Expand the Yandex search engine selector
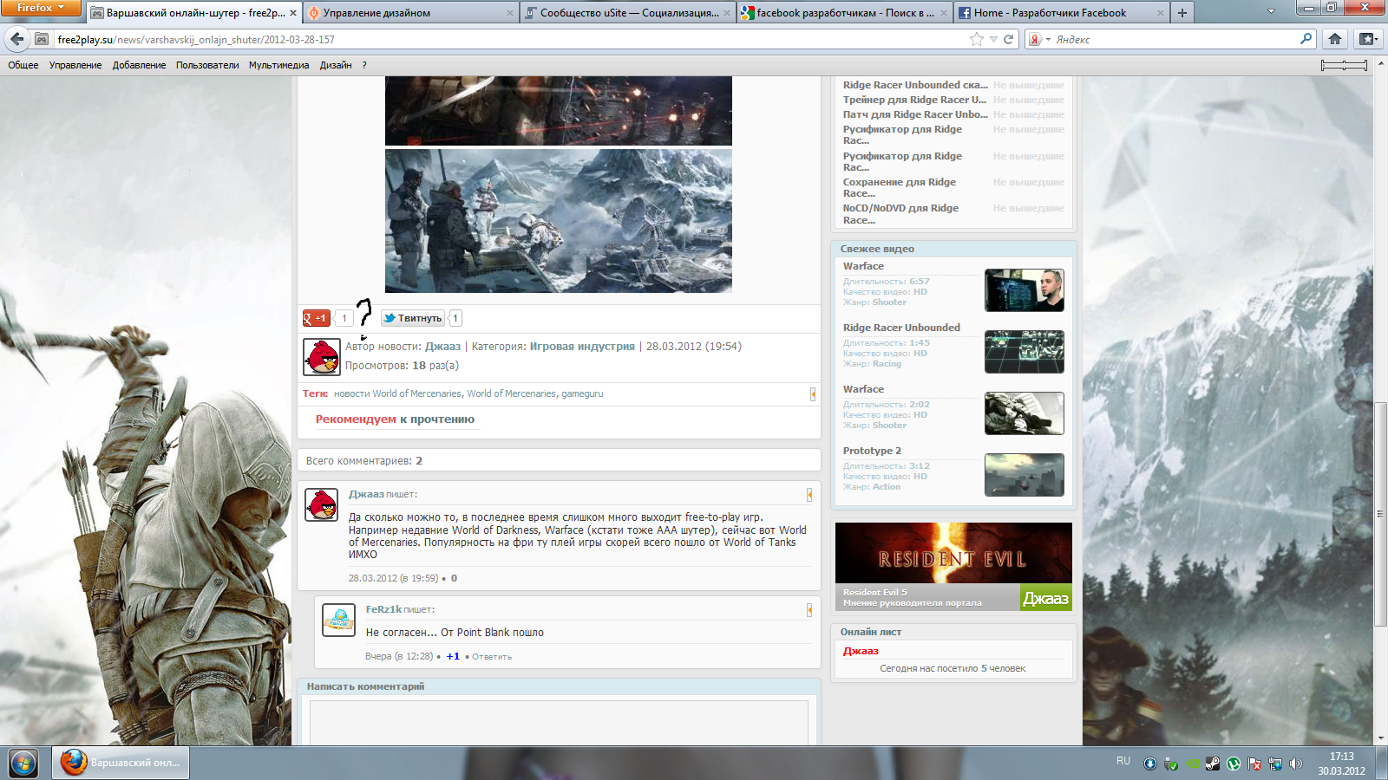The image size is (1388, 780). pyautogui.click(x=1038, y=39)
